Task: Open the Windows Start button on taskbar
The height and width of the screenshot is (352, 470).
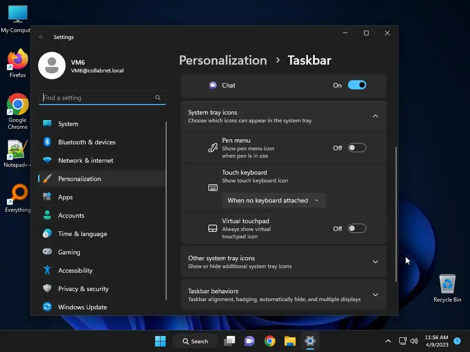Action: [160, 341]
